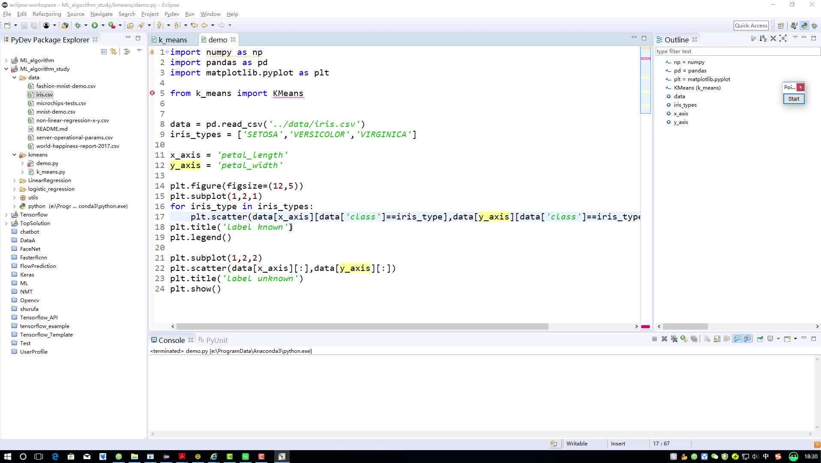Expand the logistic_regression folder
821x463 pixels.
point(14,189)
